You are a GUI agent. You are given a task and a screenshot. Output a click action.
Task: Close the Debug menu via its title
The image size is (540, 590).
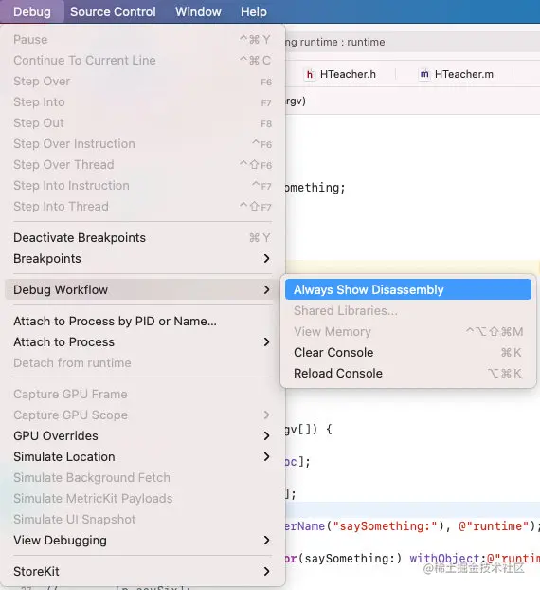point(32,11)
